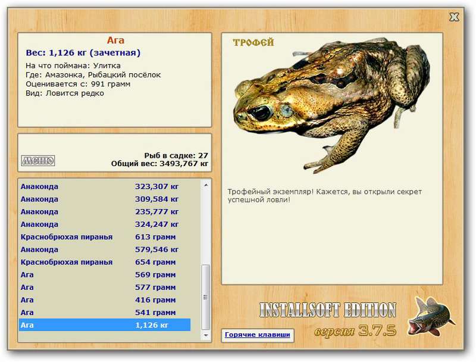Select Краснобрюхая пиранья 654 грамм entry

coord(105,262)
